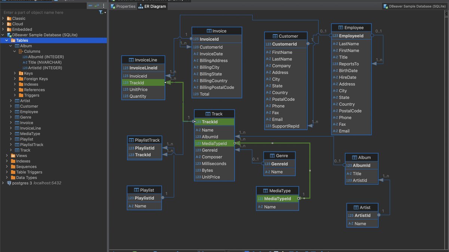Focus the object name search field
This screenshot has width=449, height=252.
click(x=50, y=12)
